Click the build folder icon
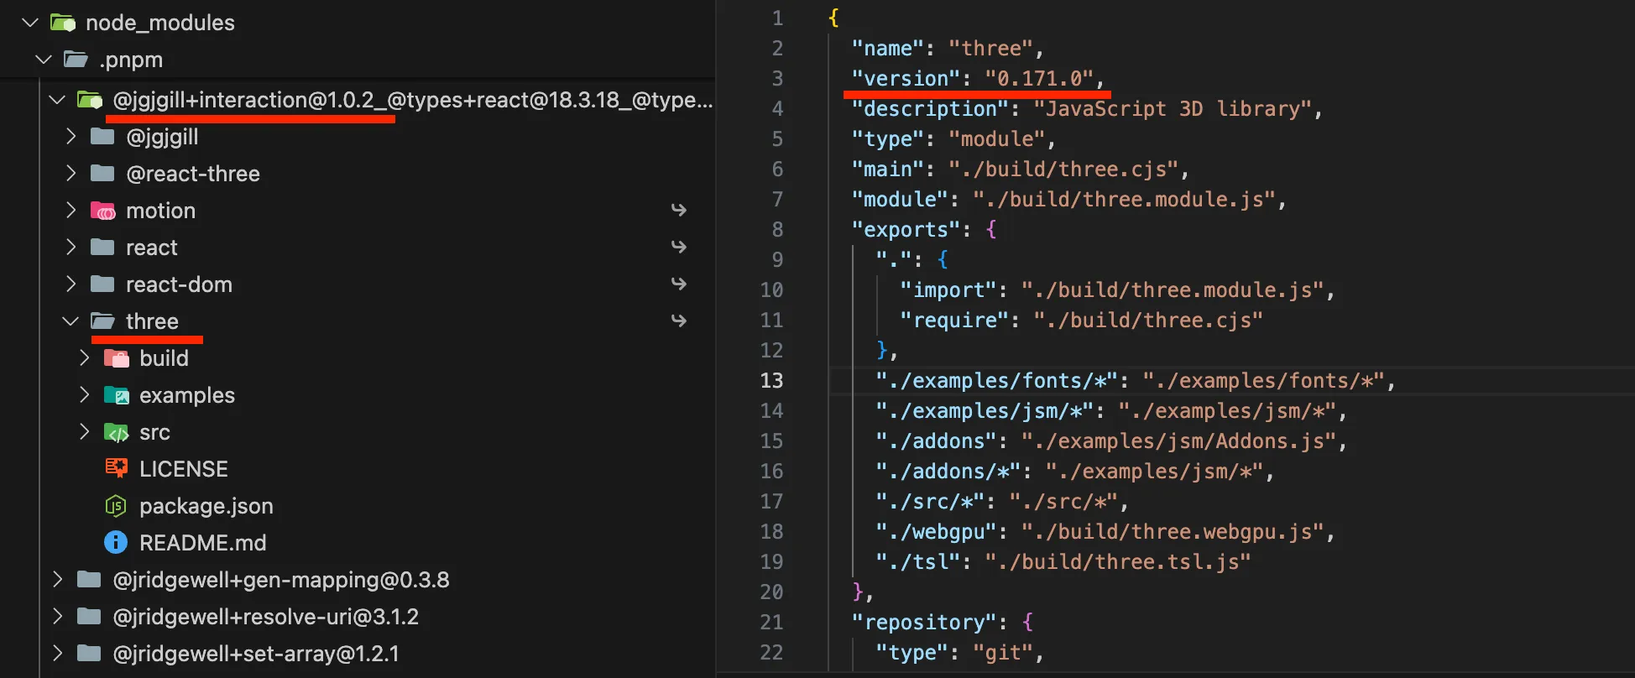This screenshot has height=678, width=1635. [x=116, y=358]
